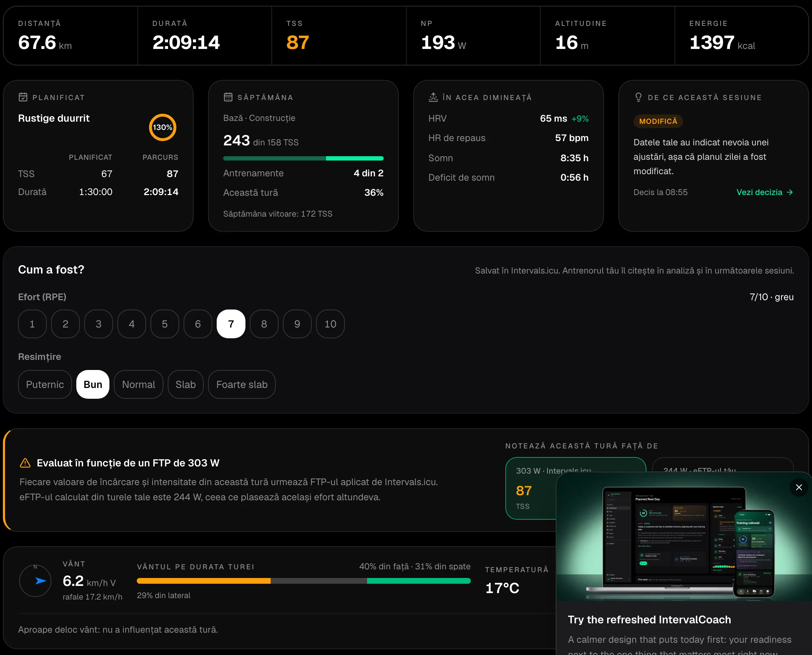
Task: Close the IntervalCoach promo popup
Action: pyautogui.click(x=799, y=487)
